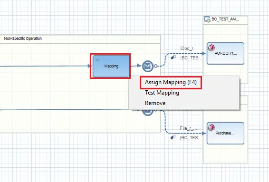Viewport: 269px width, 182px height.
Task: Click small circle connector after upper envelope
Action: coord(155,66)
